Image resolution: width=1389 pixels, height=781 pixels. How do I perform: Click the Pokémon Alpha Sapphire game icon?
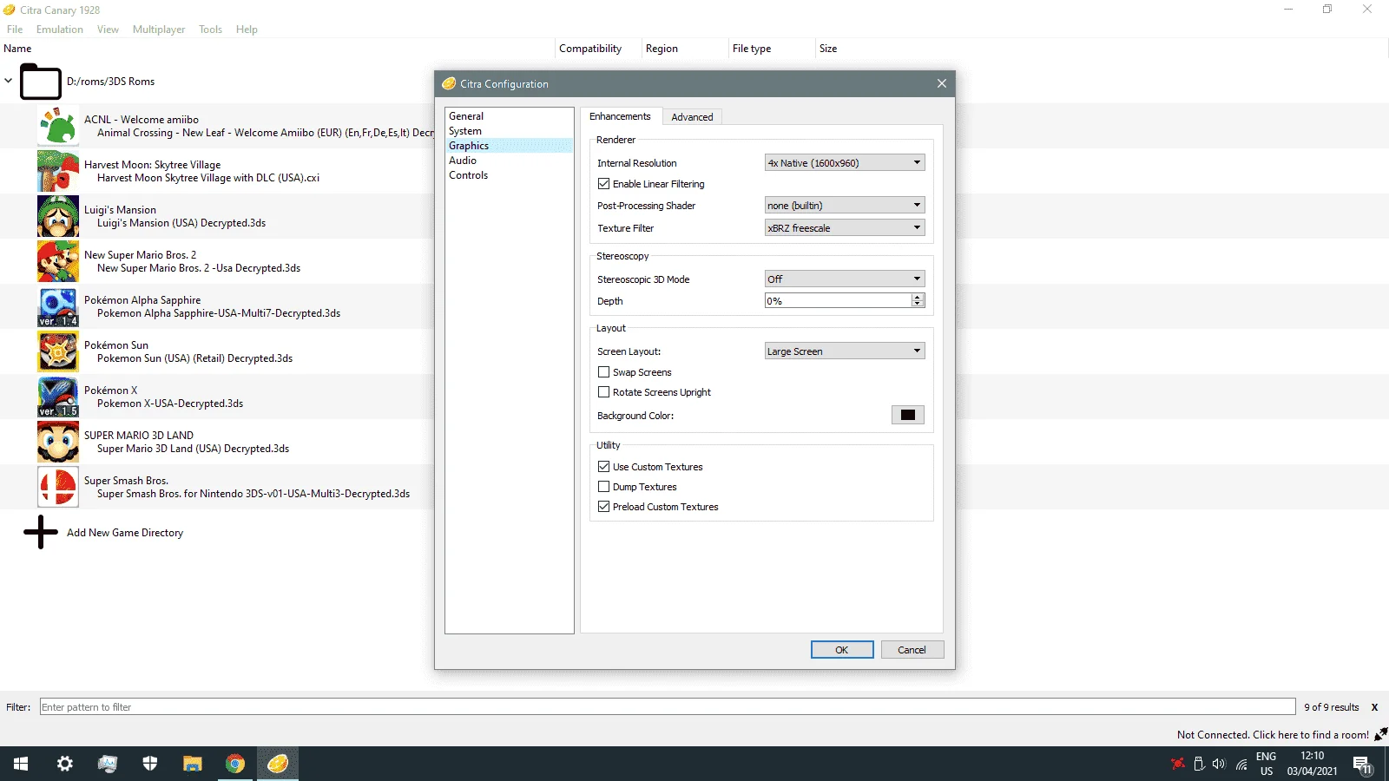(58, 306)
